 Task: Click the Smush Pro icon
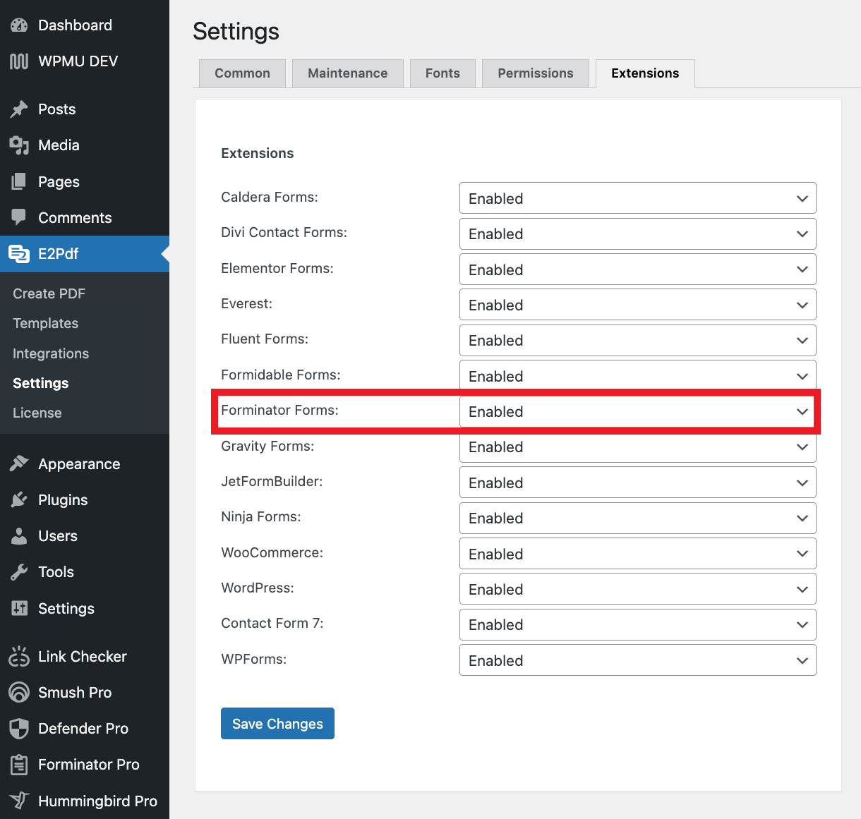(x=19, y=692)
